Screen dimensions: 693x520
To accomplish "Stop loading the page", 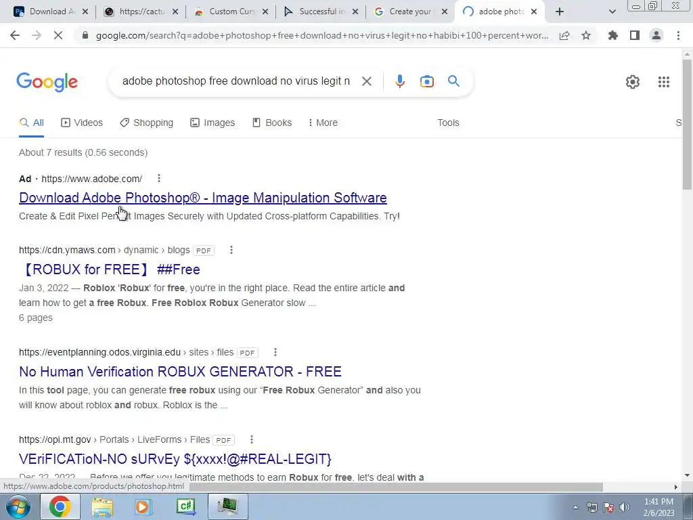I will click(58, 35).
